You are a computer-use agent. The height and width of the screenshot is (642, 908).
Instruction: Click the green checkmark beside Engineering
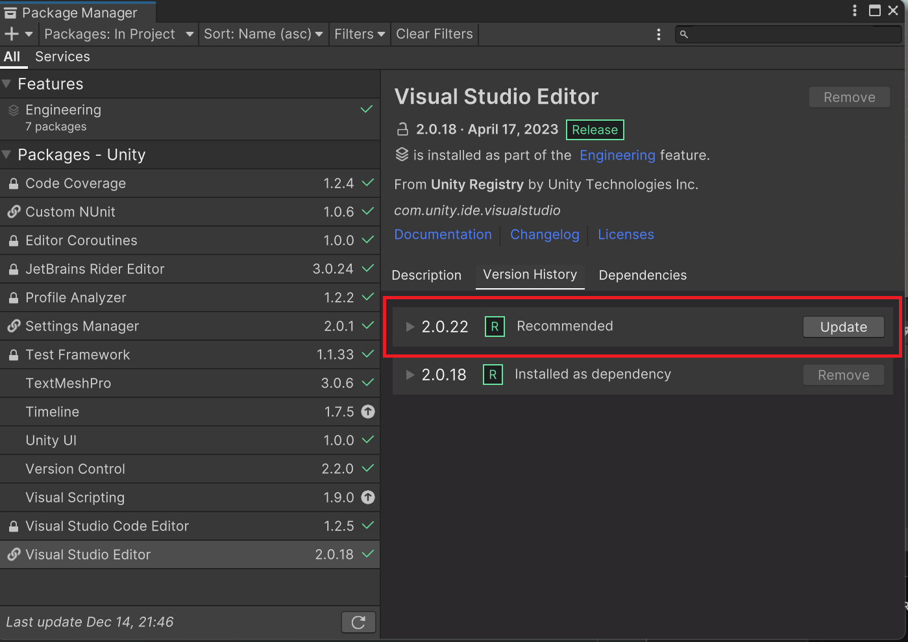tap(366, 109)
